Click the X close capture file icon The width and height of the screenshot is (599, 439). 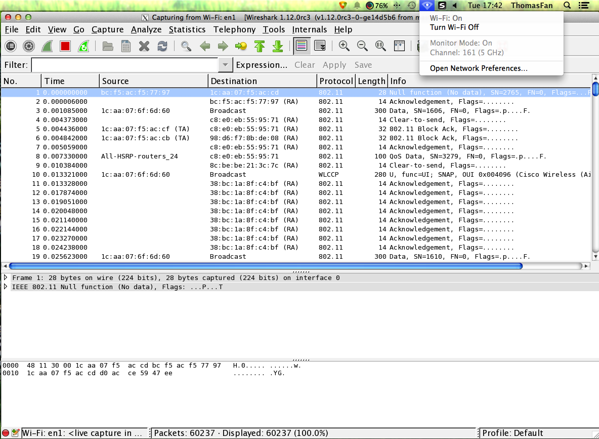click(x=144, y=46)
